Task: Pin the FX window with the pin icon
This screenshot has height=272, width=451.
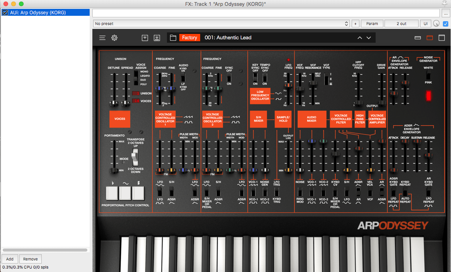Action: point(445,3)
